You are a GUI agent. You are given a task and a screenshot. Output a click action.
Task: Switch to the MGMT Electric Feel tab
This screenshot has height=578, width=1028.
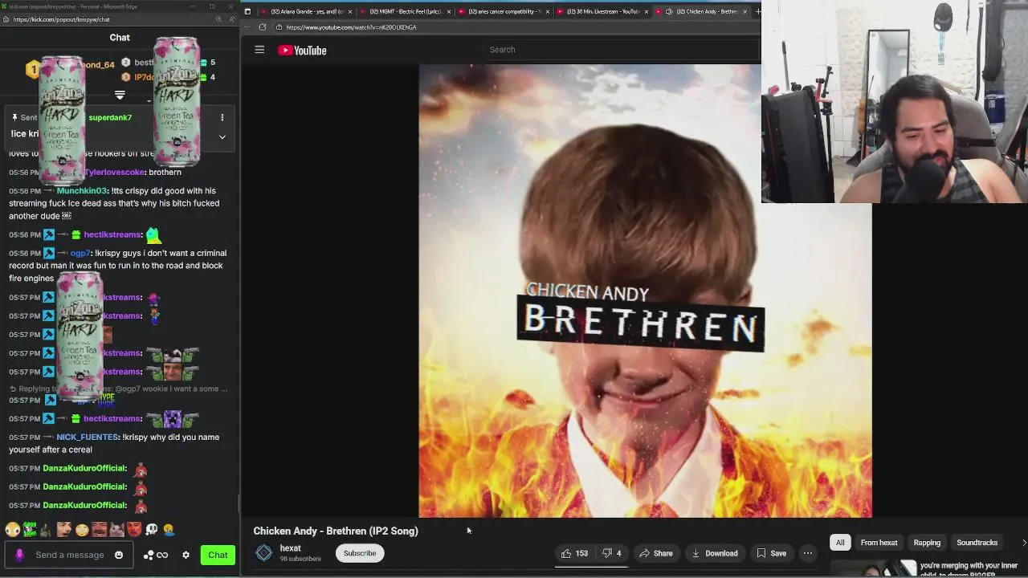[406, 11]
